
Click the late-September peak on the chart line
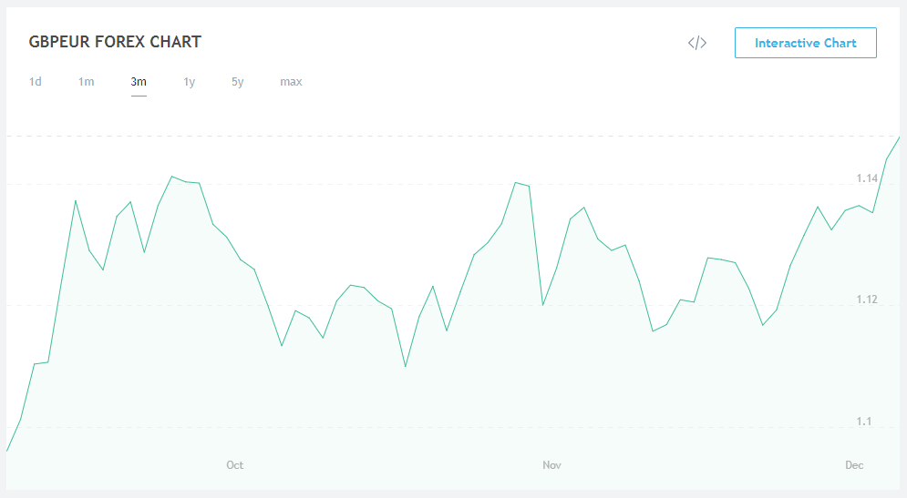tap(172, 177)
